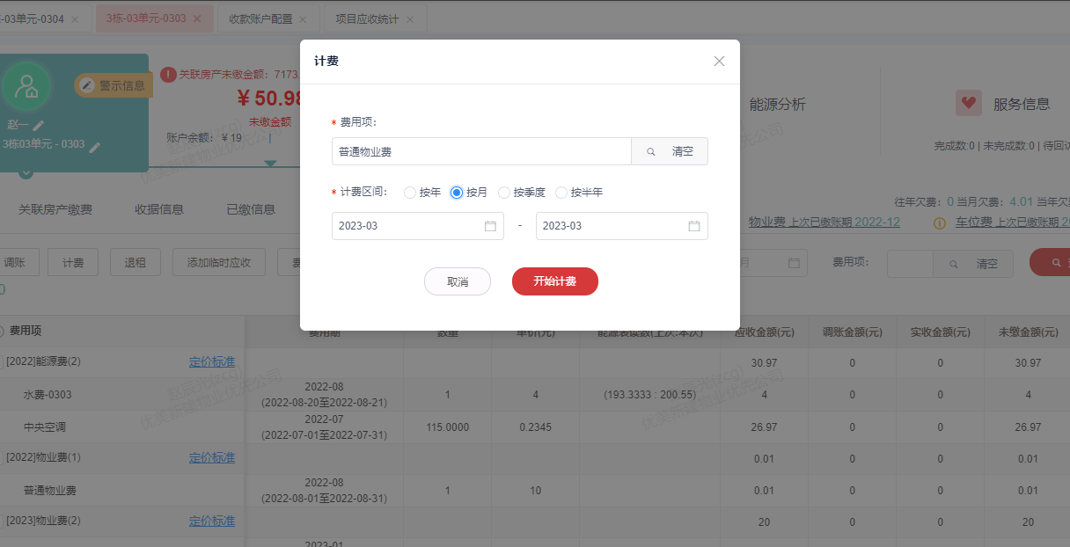Click search icon in background 费用项 filter
The image size is (1070, 547).
(x=953, y=264)
